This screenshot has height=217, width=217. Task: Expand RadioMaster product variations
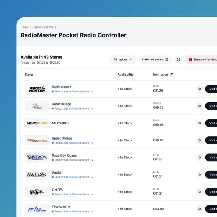tap(73, 92)
